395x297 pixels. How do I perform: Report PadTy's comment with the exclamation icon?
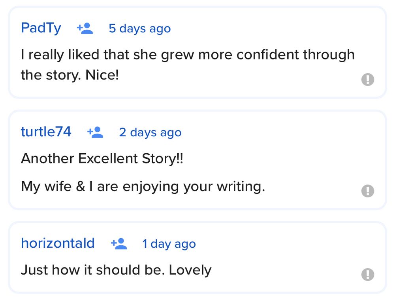(x=367, y=80)
